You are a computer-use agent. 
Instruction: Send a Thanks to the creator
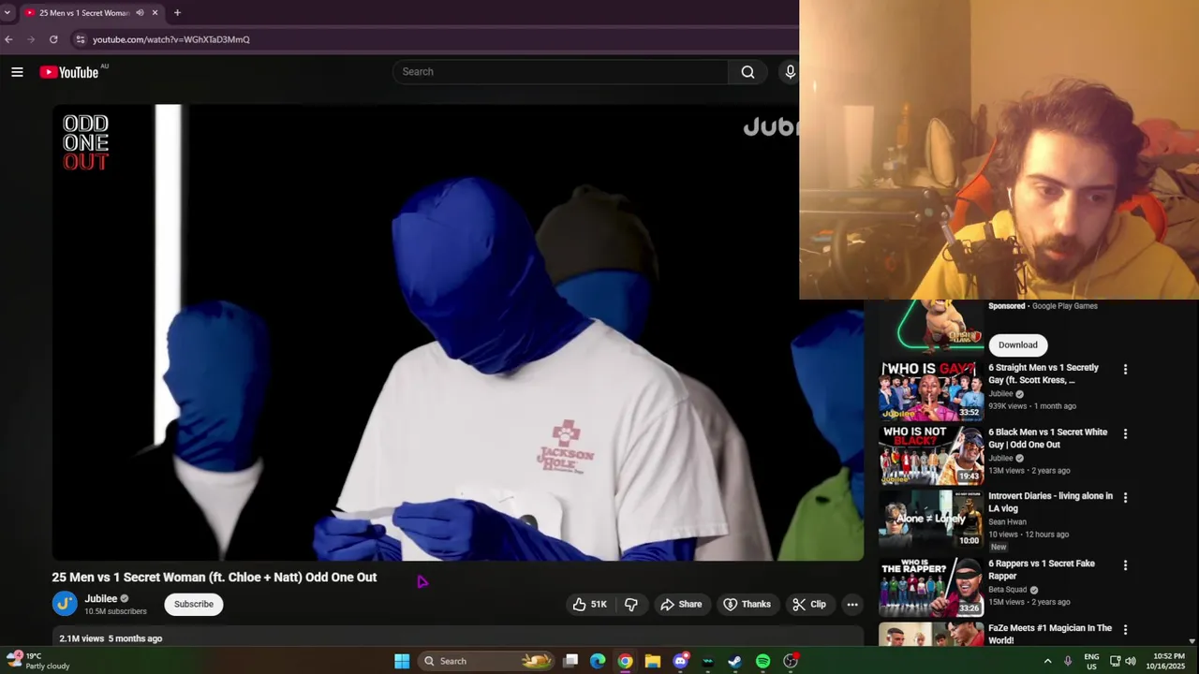click(747, 605)
